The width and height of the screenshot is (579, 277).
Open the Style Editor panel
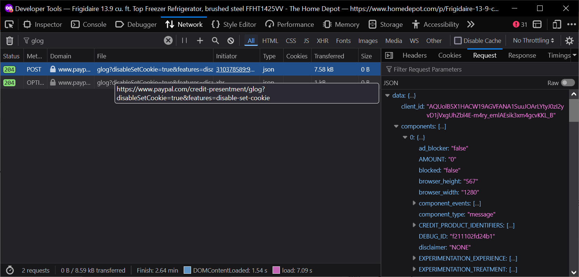click(x=234, y=25)
